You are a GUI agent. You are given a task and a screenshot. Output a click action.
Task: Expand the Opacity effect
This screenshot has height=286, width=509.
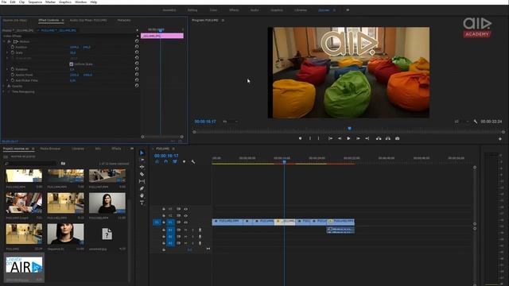coord(4,87)
